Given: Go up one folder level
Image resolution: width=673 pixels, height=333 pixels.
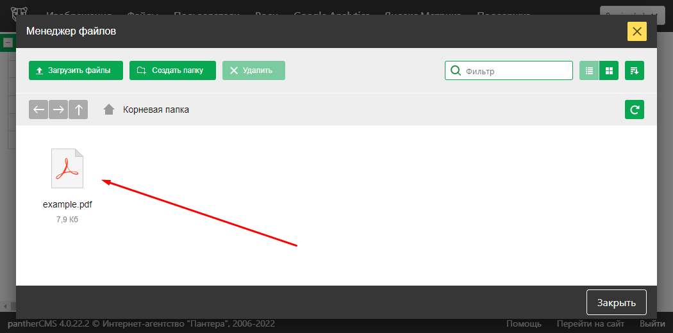Looking at the screenshot, I should coord(78,110).
